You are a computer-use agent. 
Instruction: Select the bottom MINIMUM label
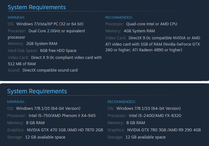[x=16, y=102]
